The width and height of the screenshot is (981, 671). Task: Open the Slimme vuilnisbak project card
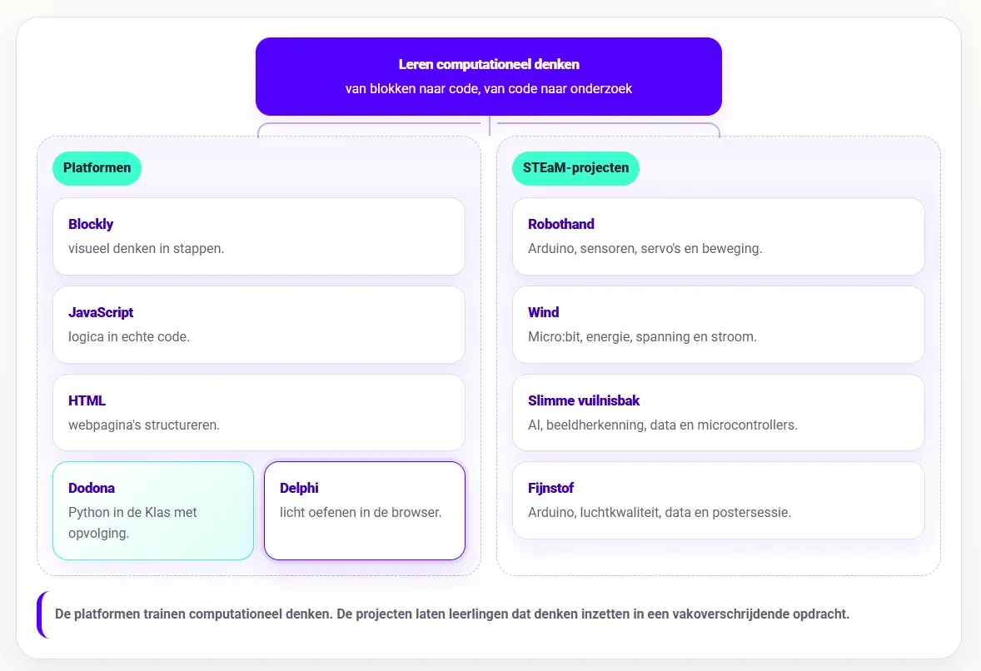tap(718, 413)
